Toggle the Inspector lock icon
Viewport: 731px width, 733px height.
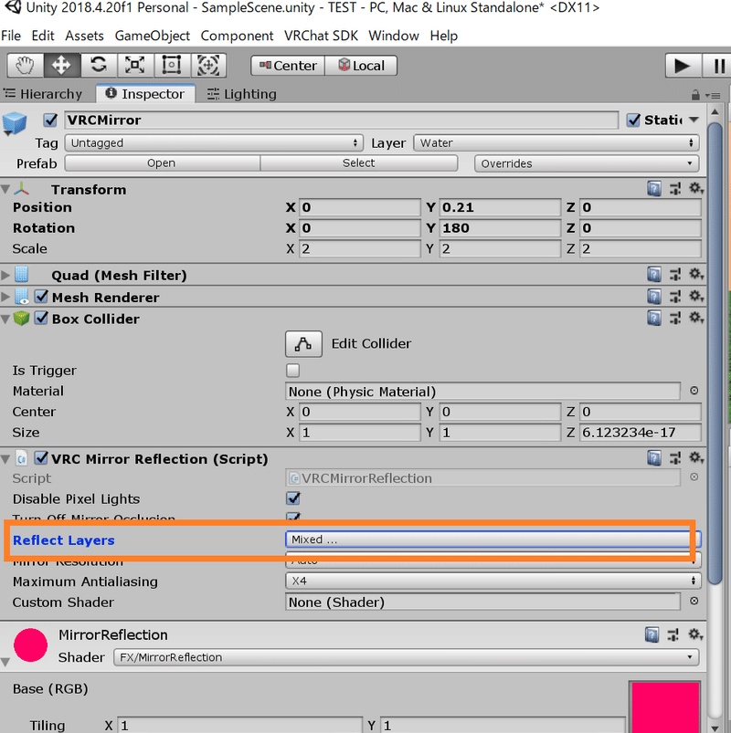point(695,95)
